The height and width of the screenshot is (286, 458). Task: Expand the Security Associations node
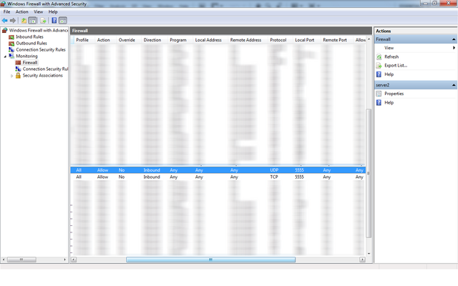coord(11,76)
